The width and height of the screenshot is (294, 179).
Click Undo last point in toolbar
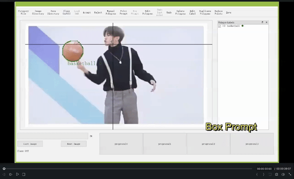[x=160, y=12]
